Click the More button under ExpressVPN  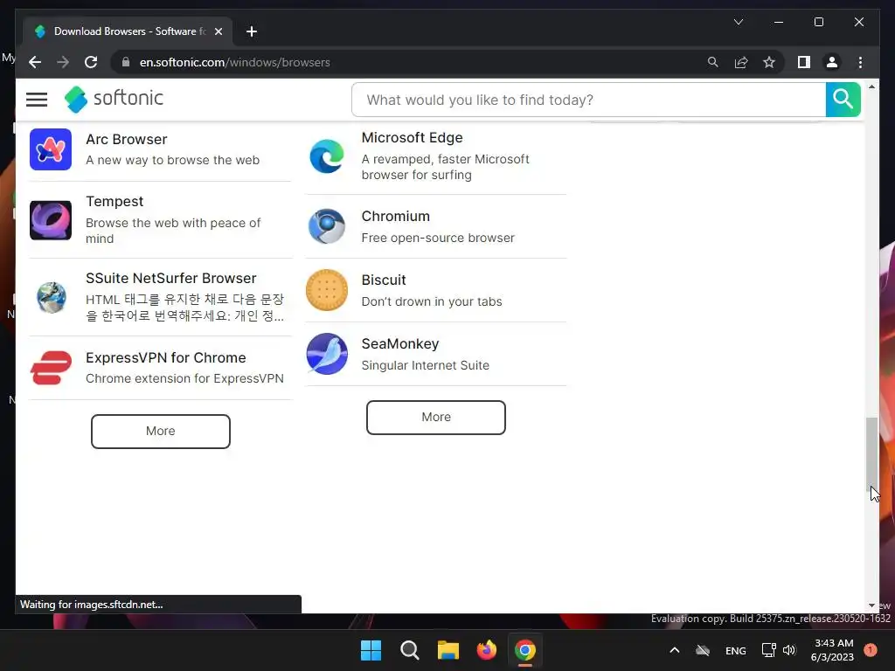161,432
